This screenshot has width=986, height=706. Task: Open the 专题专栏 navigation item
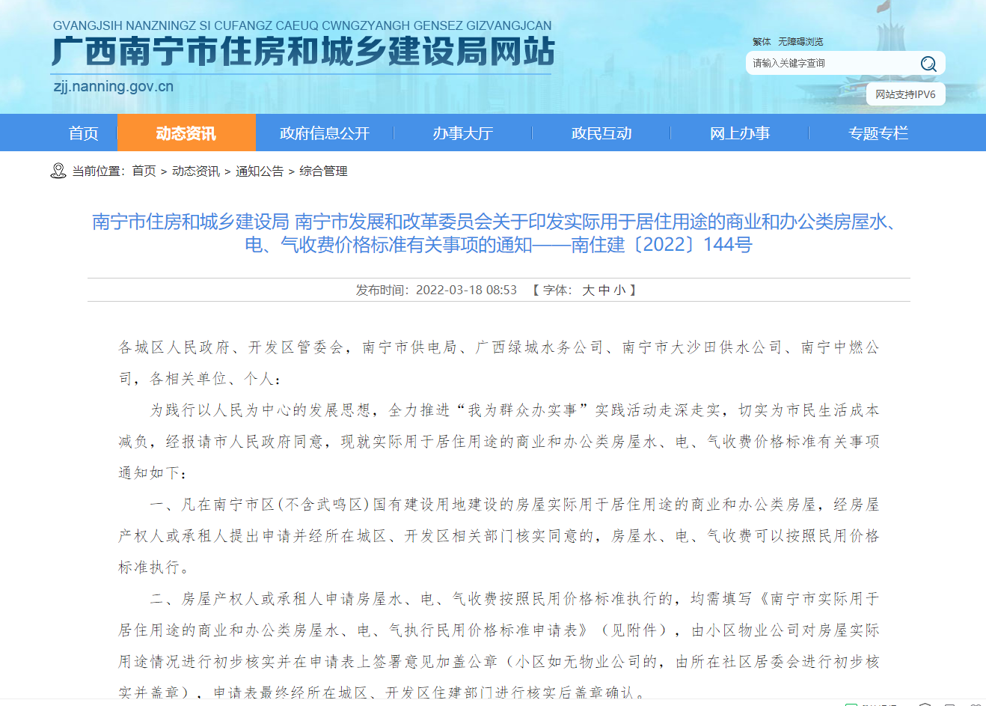(878, 133)
